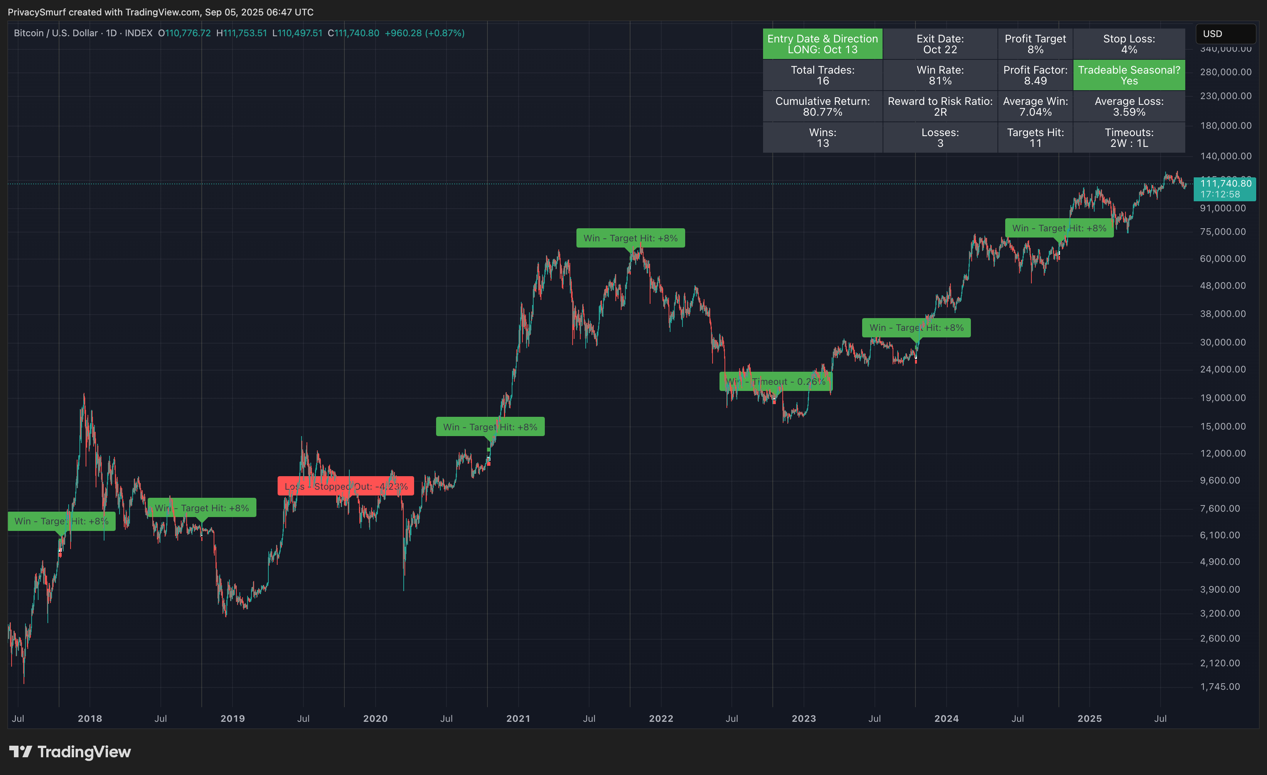This screenshot has height=775, width=1267.
Task: Click the Targets Hit 11 cell
Action: (1034, 138)
